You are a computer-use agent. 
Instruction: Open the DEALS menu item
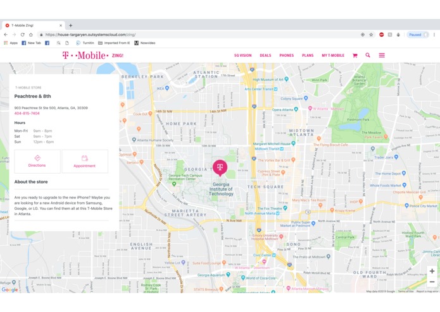[x=265, y=56]
